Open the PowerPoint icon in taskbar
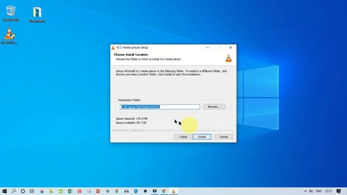 tap(98, 191)
